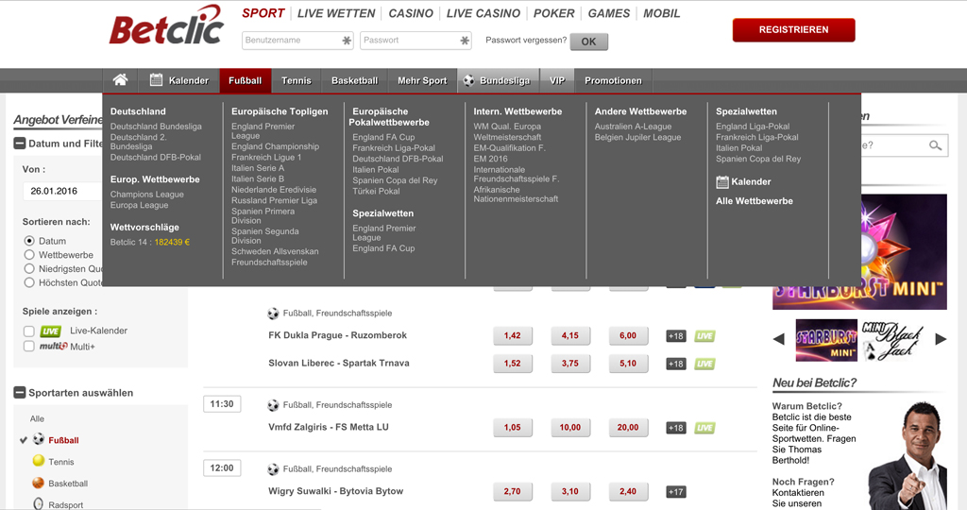
Task: Click odds 10,00 for Vmfd Zalgiris draw
Action: tap(569, 428)
